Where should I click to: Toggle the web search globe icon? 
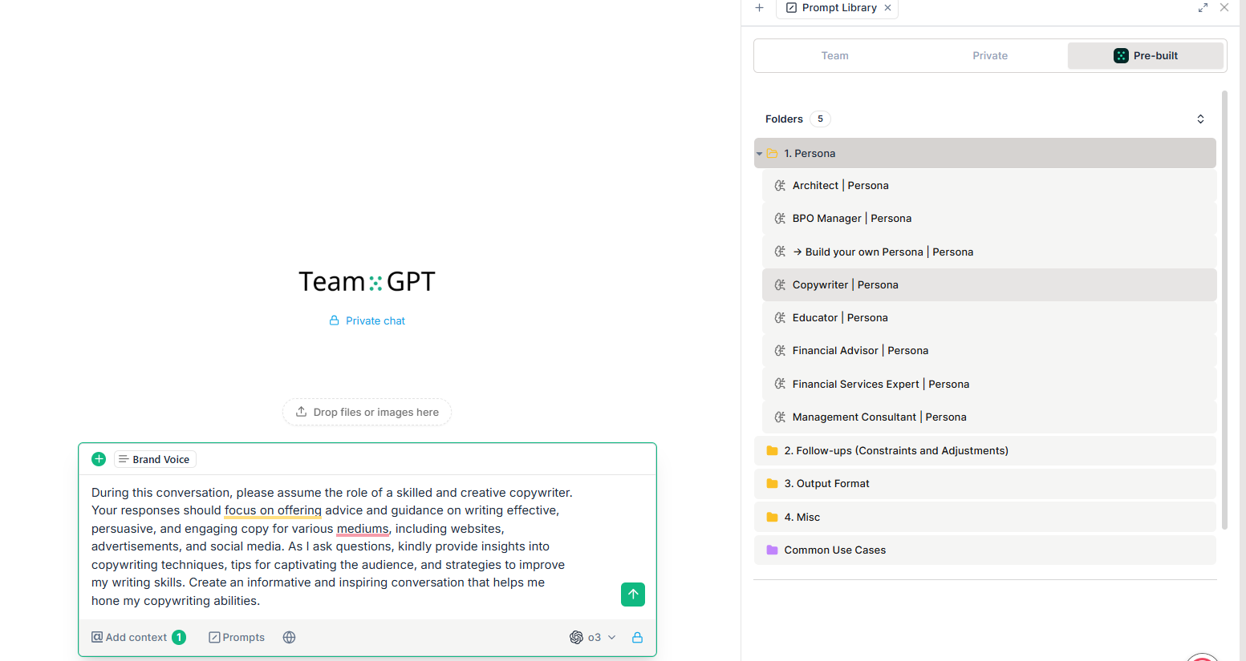point(290,638)
